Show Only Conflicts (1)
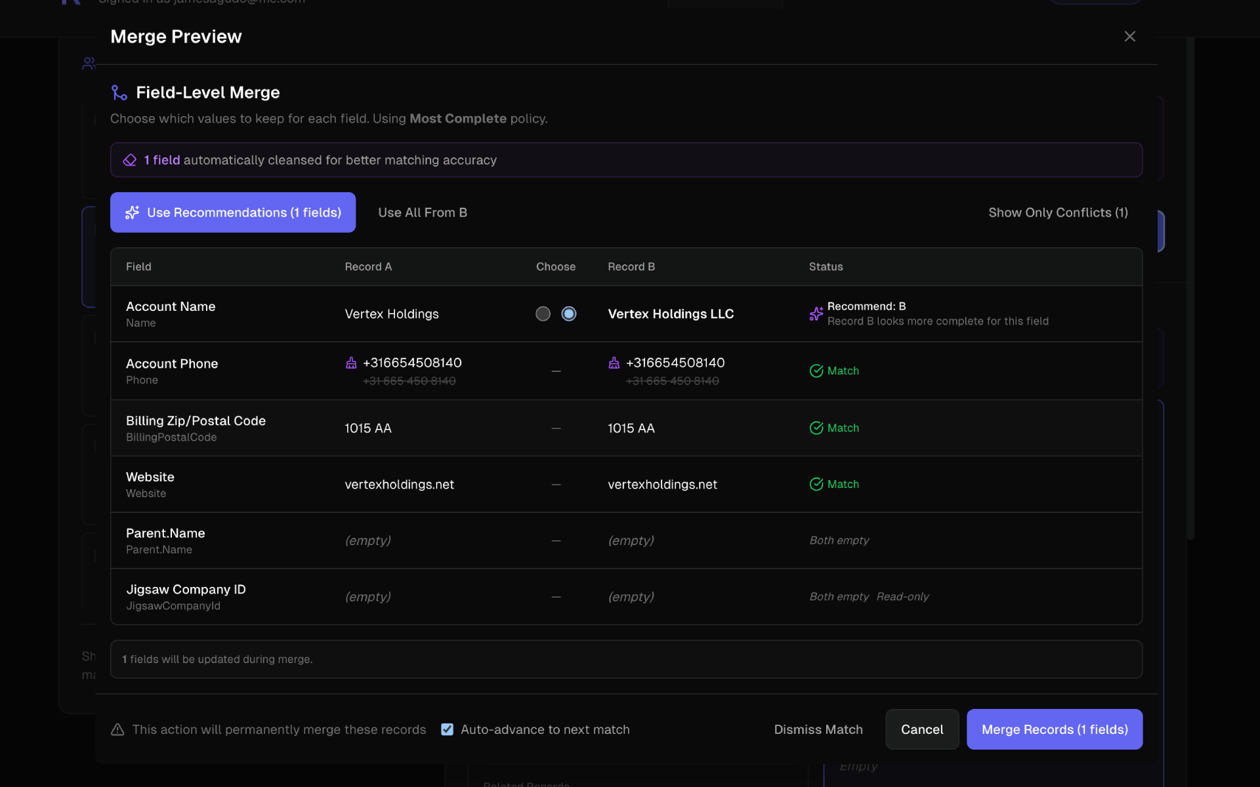 click(x=1058, y=212)
